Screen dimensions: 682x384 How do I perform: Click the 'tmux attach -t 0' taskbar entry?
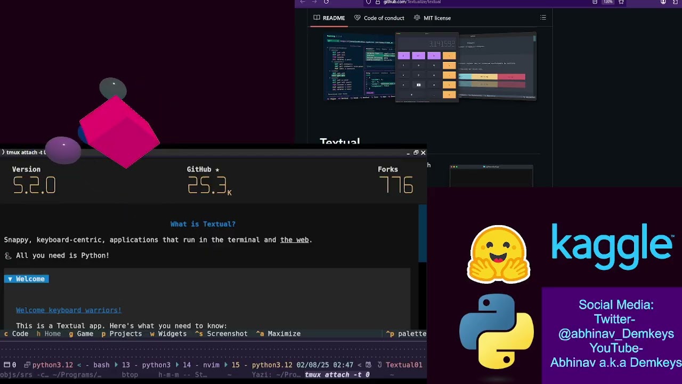click(337, 375)
